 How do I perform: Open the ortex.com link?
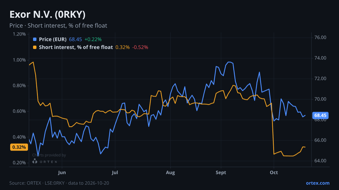click(x=318, y=183)
